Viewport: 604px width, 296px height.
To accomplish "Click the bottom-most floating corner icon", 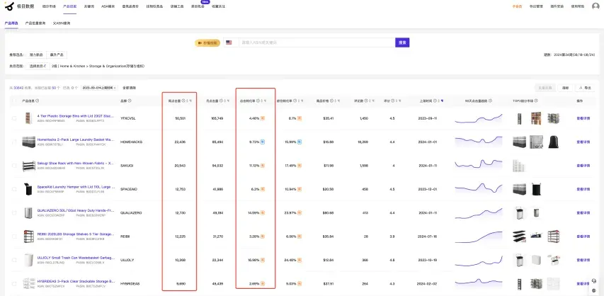I will pos(594,290).
